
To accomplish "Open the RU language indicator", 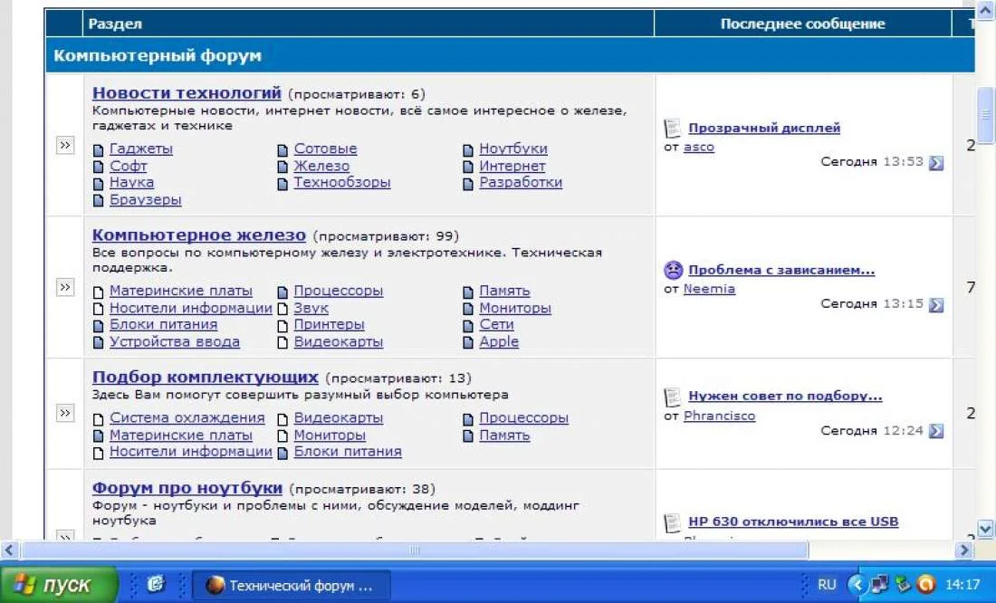I will 827,585.
